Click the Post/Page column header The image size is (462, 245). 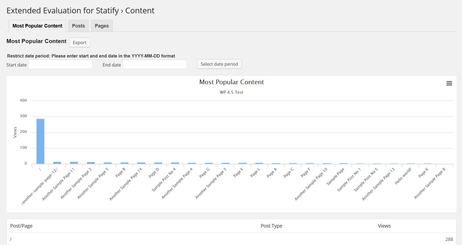click(x=21, y=226)
